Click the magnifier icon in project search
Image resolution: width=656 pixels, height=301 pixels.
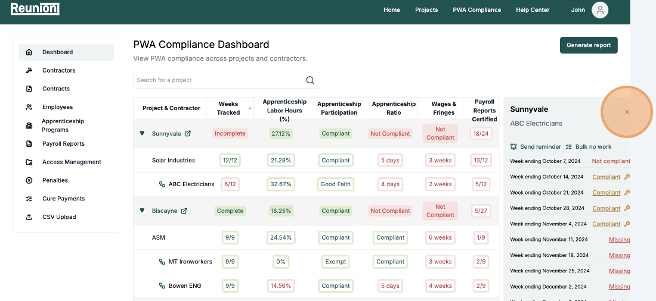click(x=310, y=80)
